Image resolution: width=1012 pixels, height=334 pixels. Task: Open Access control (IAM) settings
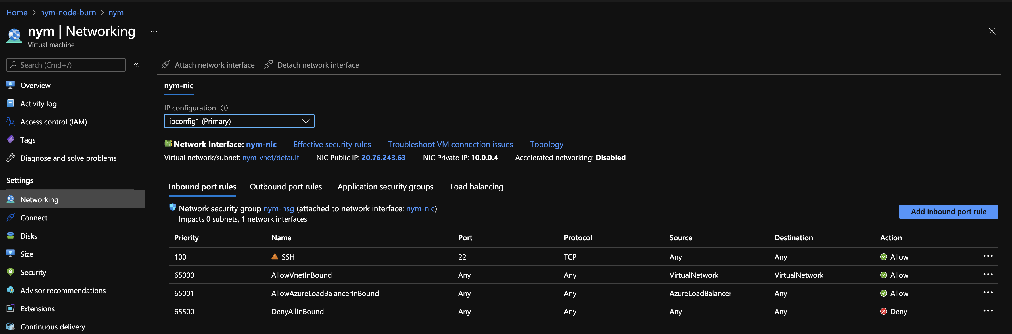53,122
